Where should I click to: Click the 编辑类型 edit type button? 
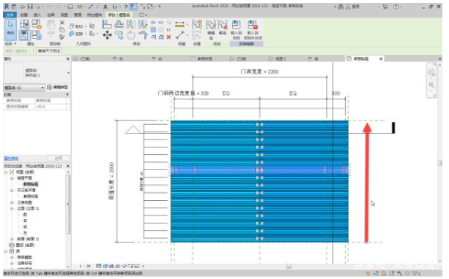coord(58,88)
